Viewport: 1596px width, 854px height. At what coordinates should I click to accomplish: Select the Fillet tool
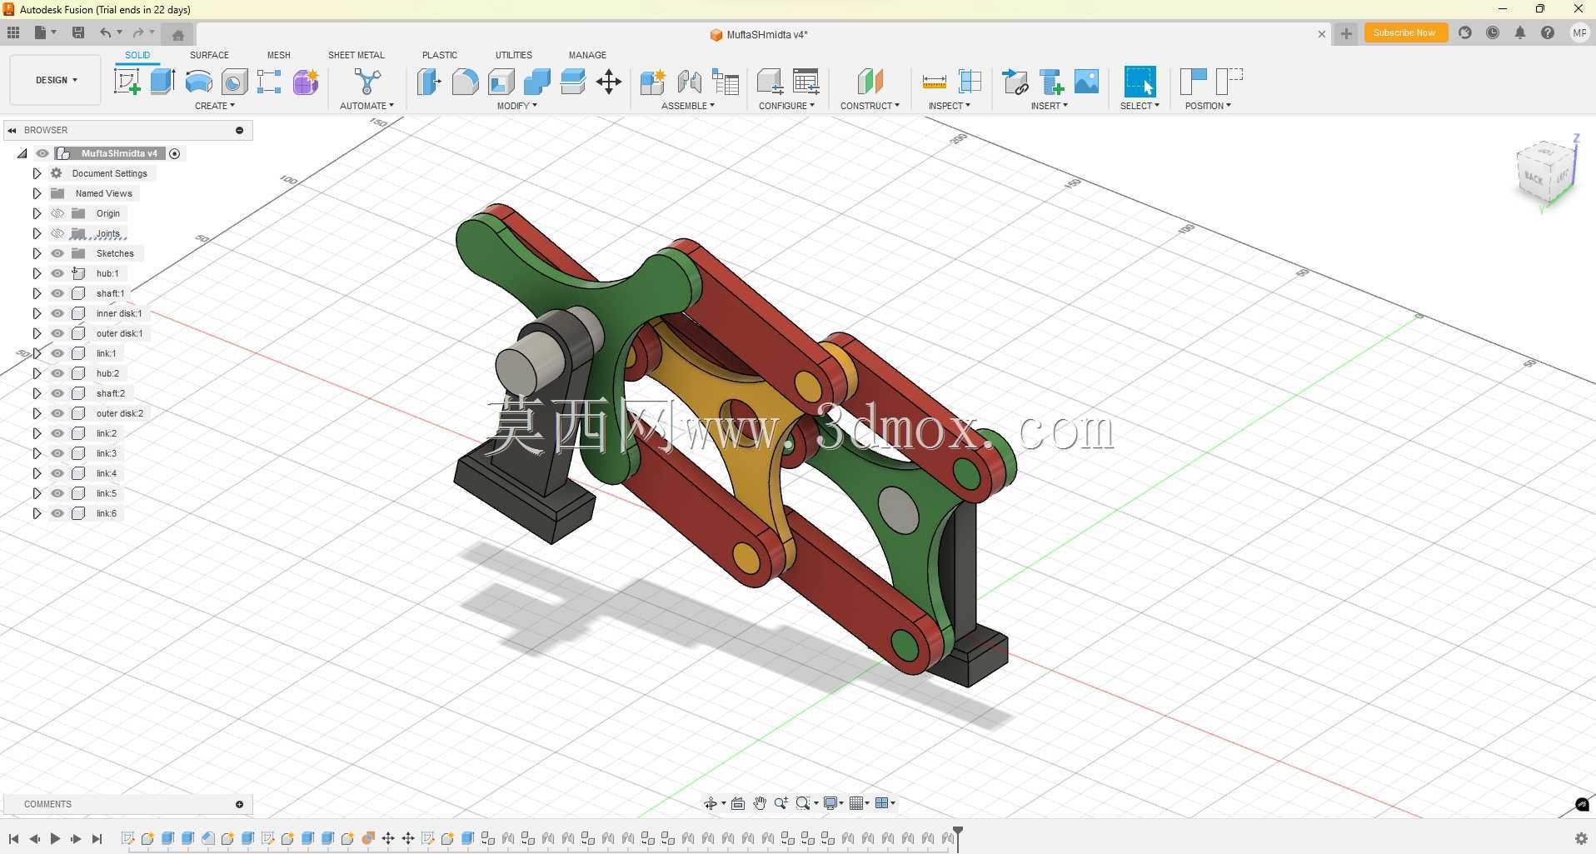(465, 82)
